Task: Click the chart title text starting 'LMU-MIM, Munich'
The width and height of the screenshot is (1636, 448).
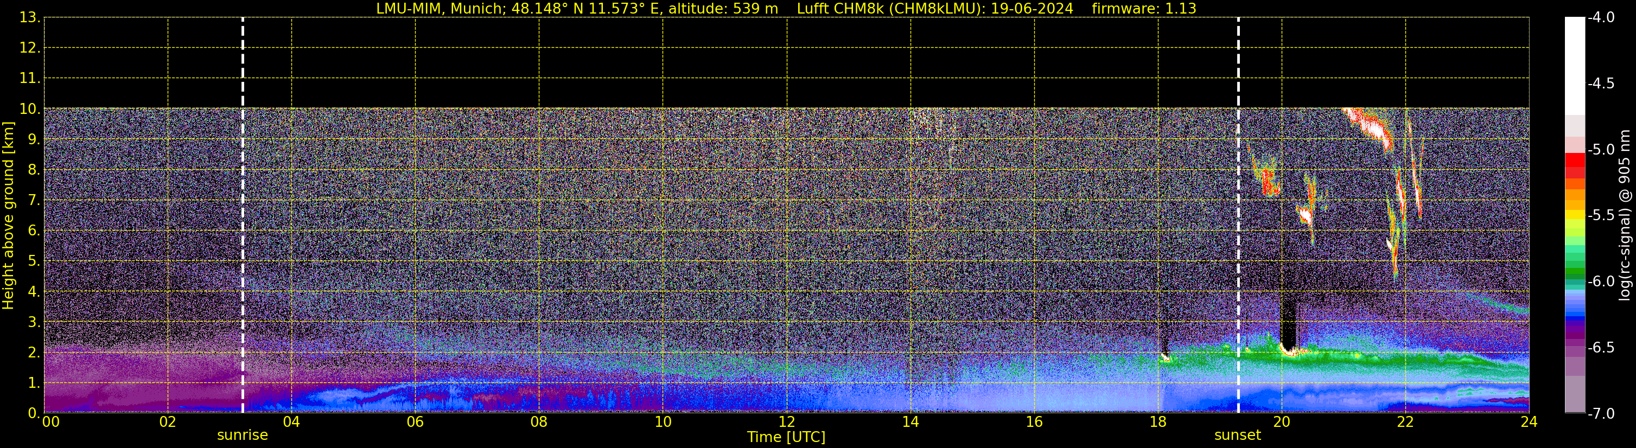Action: pyautogui.click(x=786, y=8)
